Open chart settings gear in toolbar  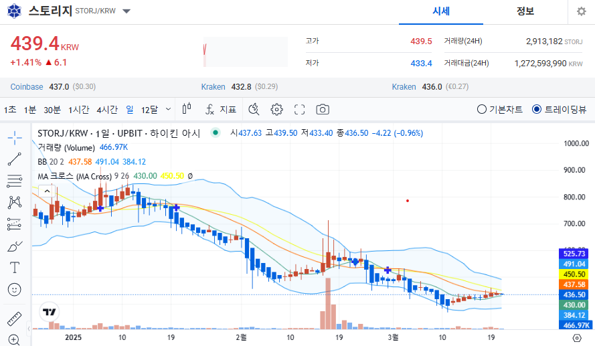pyautogui.click(x=276, y=109)
